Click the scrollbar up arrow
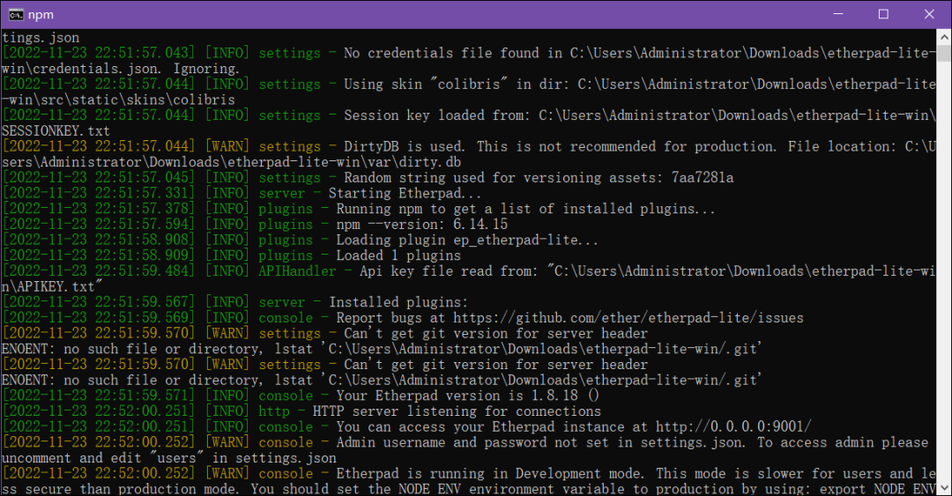This screenshot has height=496, width=952. tap(944, 37)
